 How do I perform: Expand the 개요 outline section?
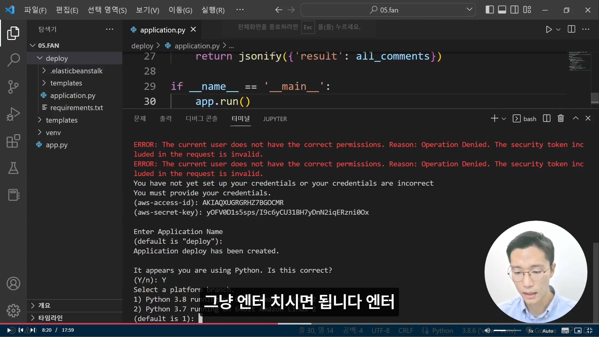[75, 305]
